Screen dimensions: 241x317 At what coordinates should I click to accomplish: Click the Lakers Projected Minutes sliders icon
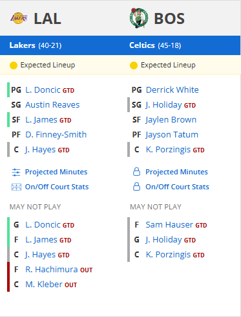(16, 172)
